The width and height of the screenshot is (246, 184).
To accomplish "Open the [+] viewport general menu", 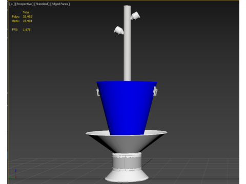I will click(x=12, y=4).
